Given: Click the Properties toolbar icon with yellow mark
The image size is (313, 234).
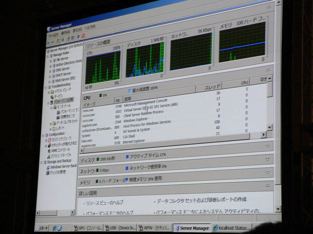Looking at the screenshot, I should pyautogui.click(x=68, y=39).
